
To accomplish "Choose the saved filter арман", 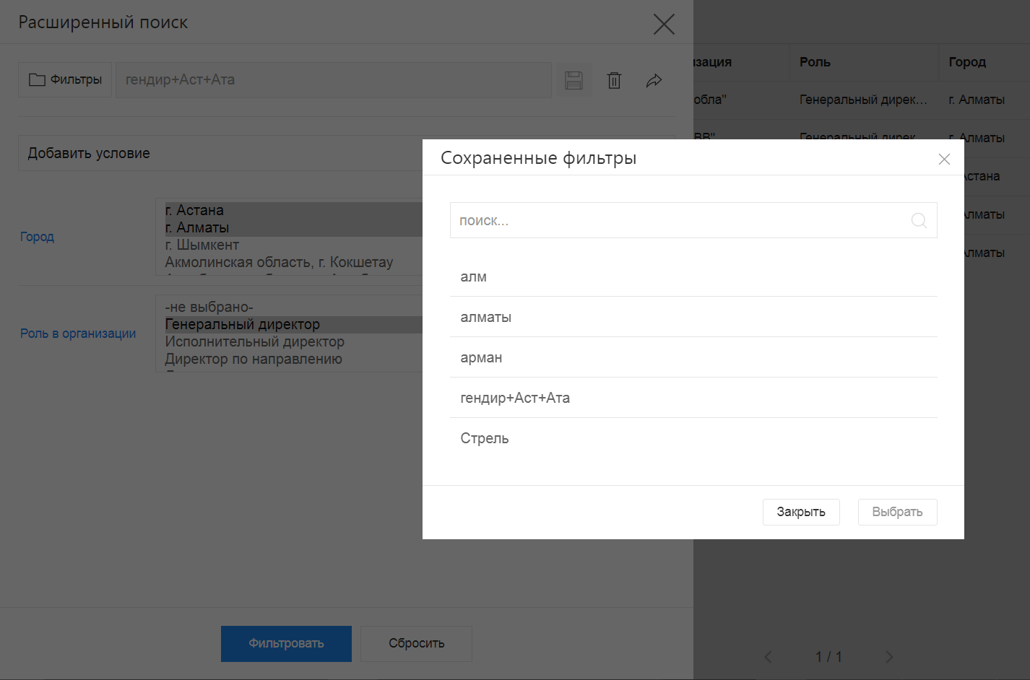I will tap(693, 357).
